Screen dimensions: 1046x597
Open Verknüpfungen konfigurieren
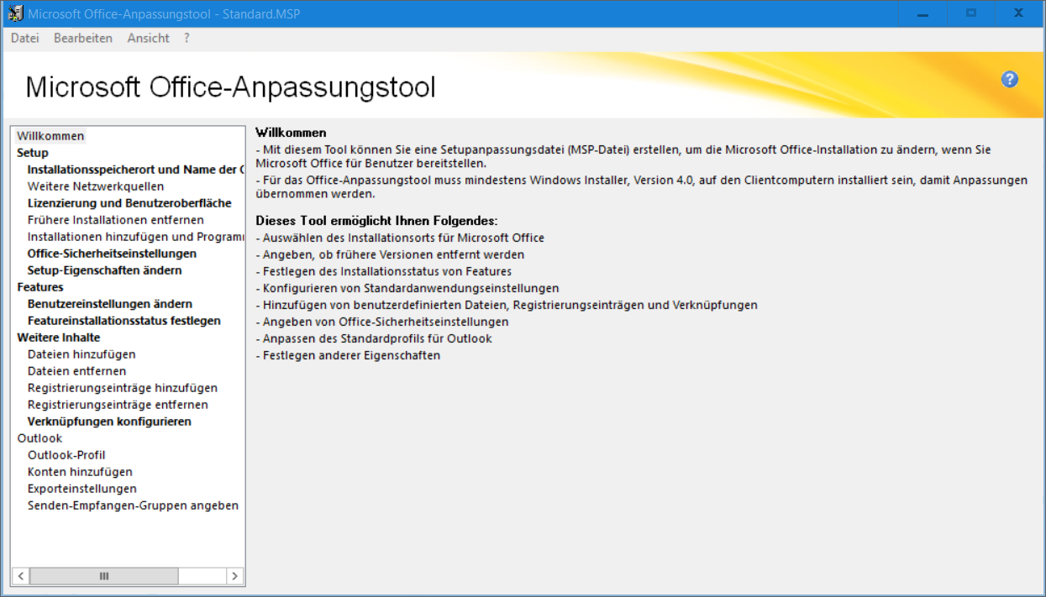(109, 422)
